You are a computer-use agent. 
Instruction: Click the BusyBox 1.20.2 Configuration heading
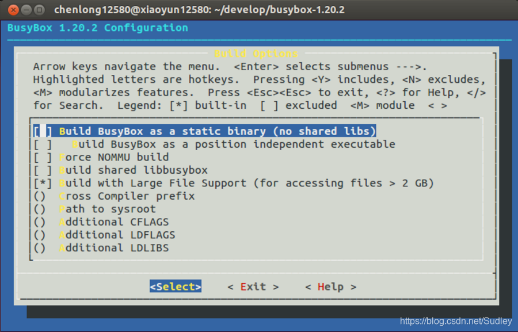tap(98, 28)
